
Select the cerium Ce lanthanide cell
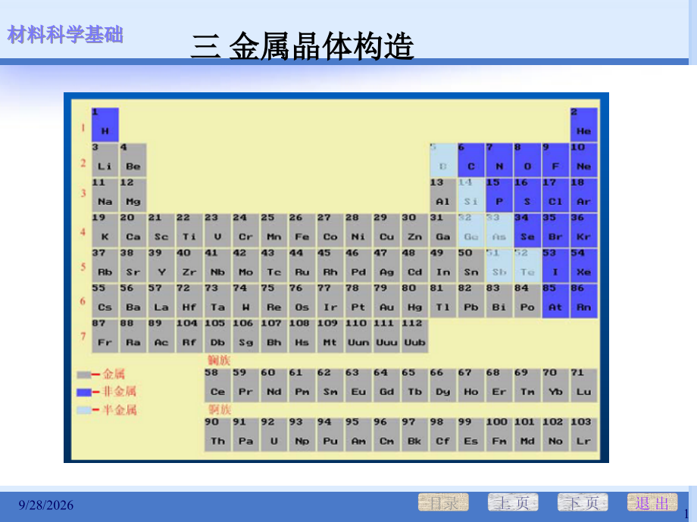click(217, 385)
